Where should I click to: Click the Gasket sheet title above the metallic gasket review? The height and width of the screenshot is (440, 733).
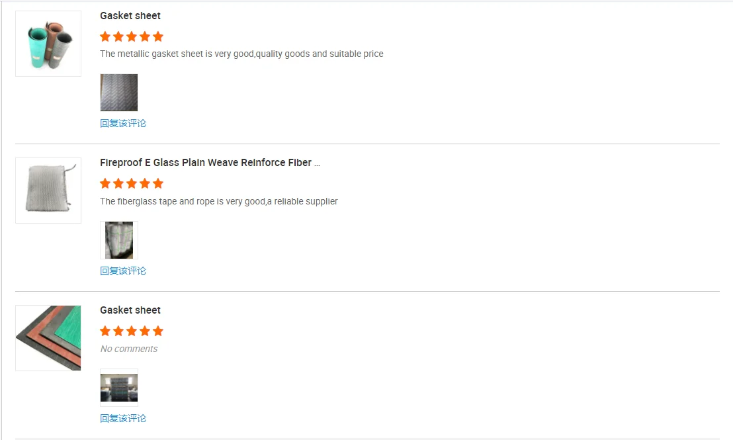click(x=130, y=16)
